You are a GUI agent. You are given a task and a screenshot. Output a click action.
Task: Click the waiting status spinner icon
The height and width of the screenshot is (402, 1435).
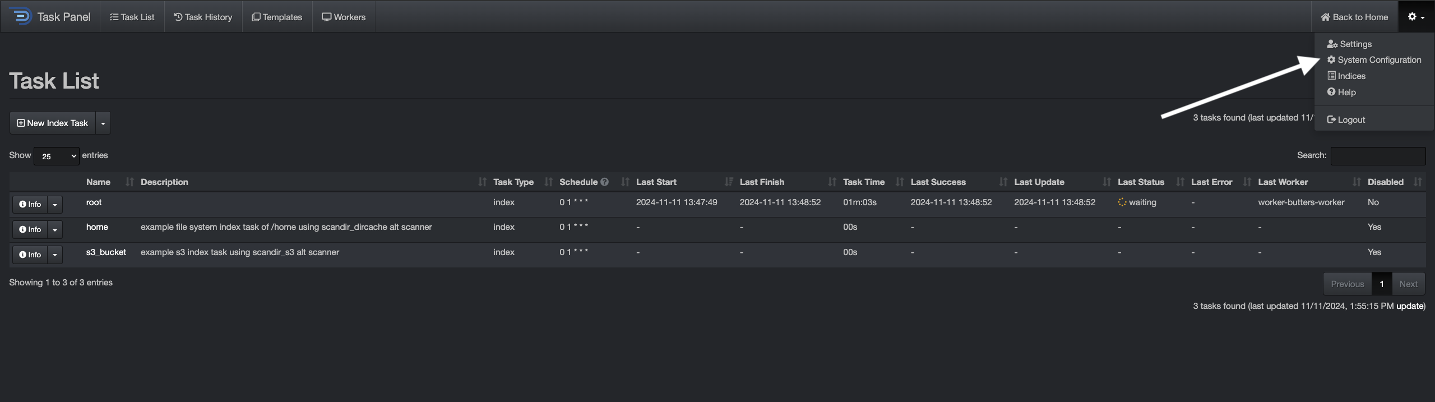pos(1122,202)
